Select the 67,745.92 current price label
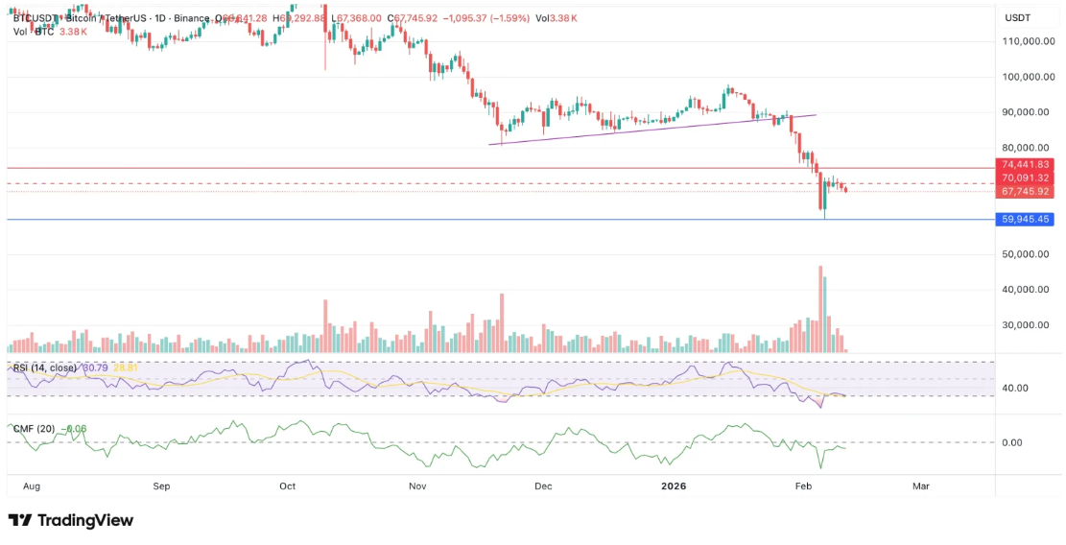Screen dimensions: 1066x545 click(x=1027, y=192)
